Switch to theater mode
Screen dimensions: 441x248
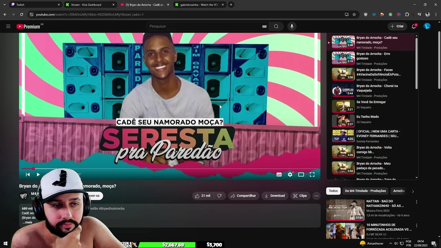[x=301, y=175]
